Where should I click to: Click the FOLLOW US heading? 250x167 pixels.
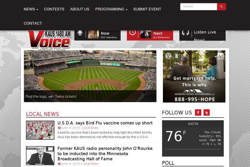point(177,113)
